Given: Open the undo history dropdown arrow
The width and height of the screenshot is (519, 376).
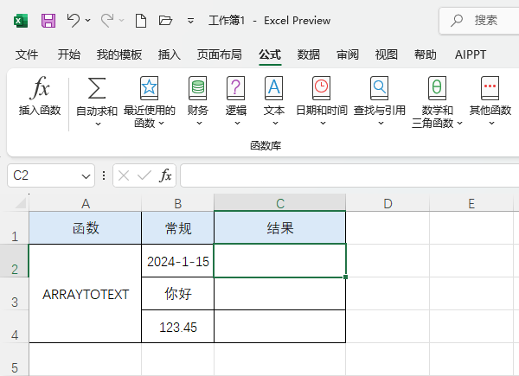Looking at the screenshot, I should coord(87,21).
